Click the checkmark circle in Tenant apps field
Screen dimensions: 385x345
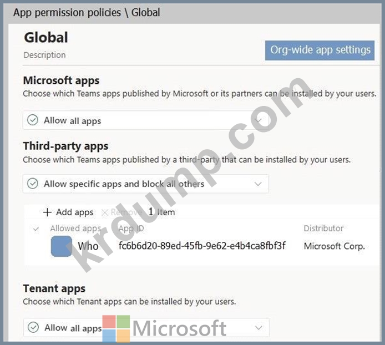click(33, 327)
